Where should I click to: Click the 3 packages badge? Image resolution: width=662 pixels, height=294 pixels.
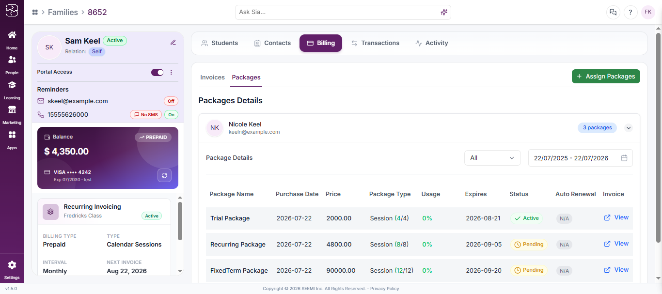click(597, 128)
